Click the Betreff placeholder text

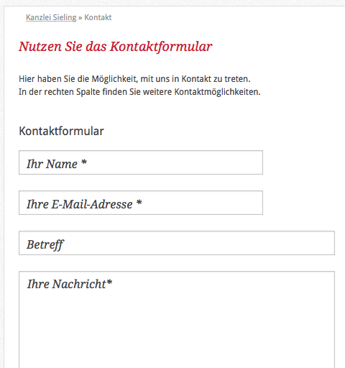pos(45,245)
